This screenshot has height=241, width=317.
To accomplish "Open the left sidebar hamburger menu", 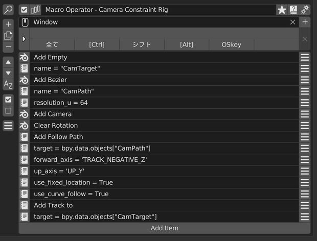I will [8, 126].
